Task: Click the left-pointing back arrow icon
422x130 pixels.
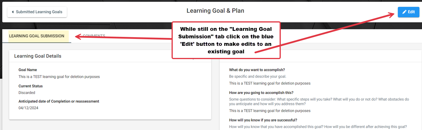Action: pyautogui.click(x=13, y=12)
